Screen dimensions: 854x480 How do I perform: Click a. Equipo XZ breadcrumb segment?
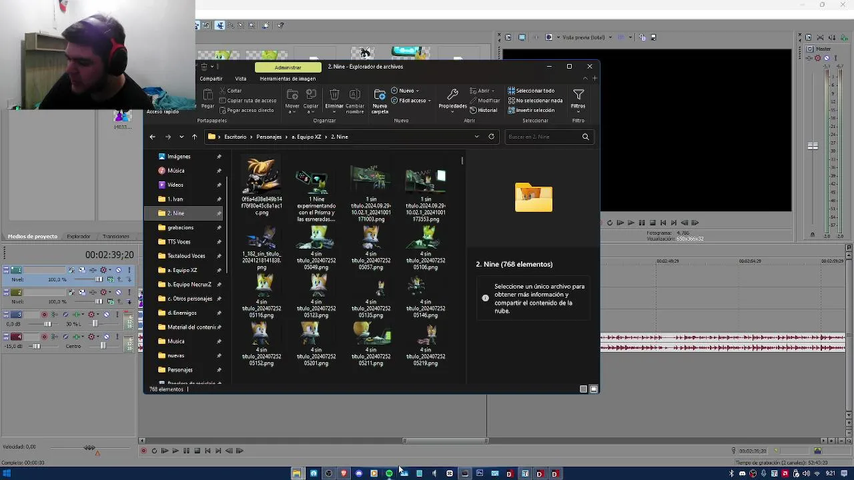306,137
